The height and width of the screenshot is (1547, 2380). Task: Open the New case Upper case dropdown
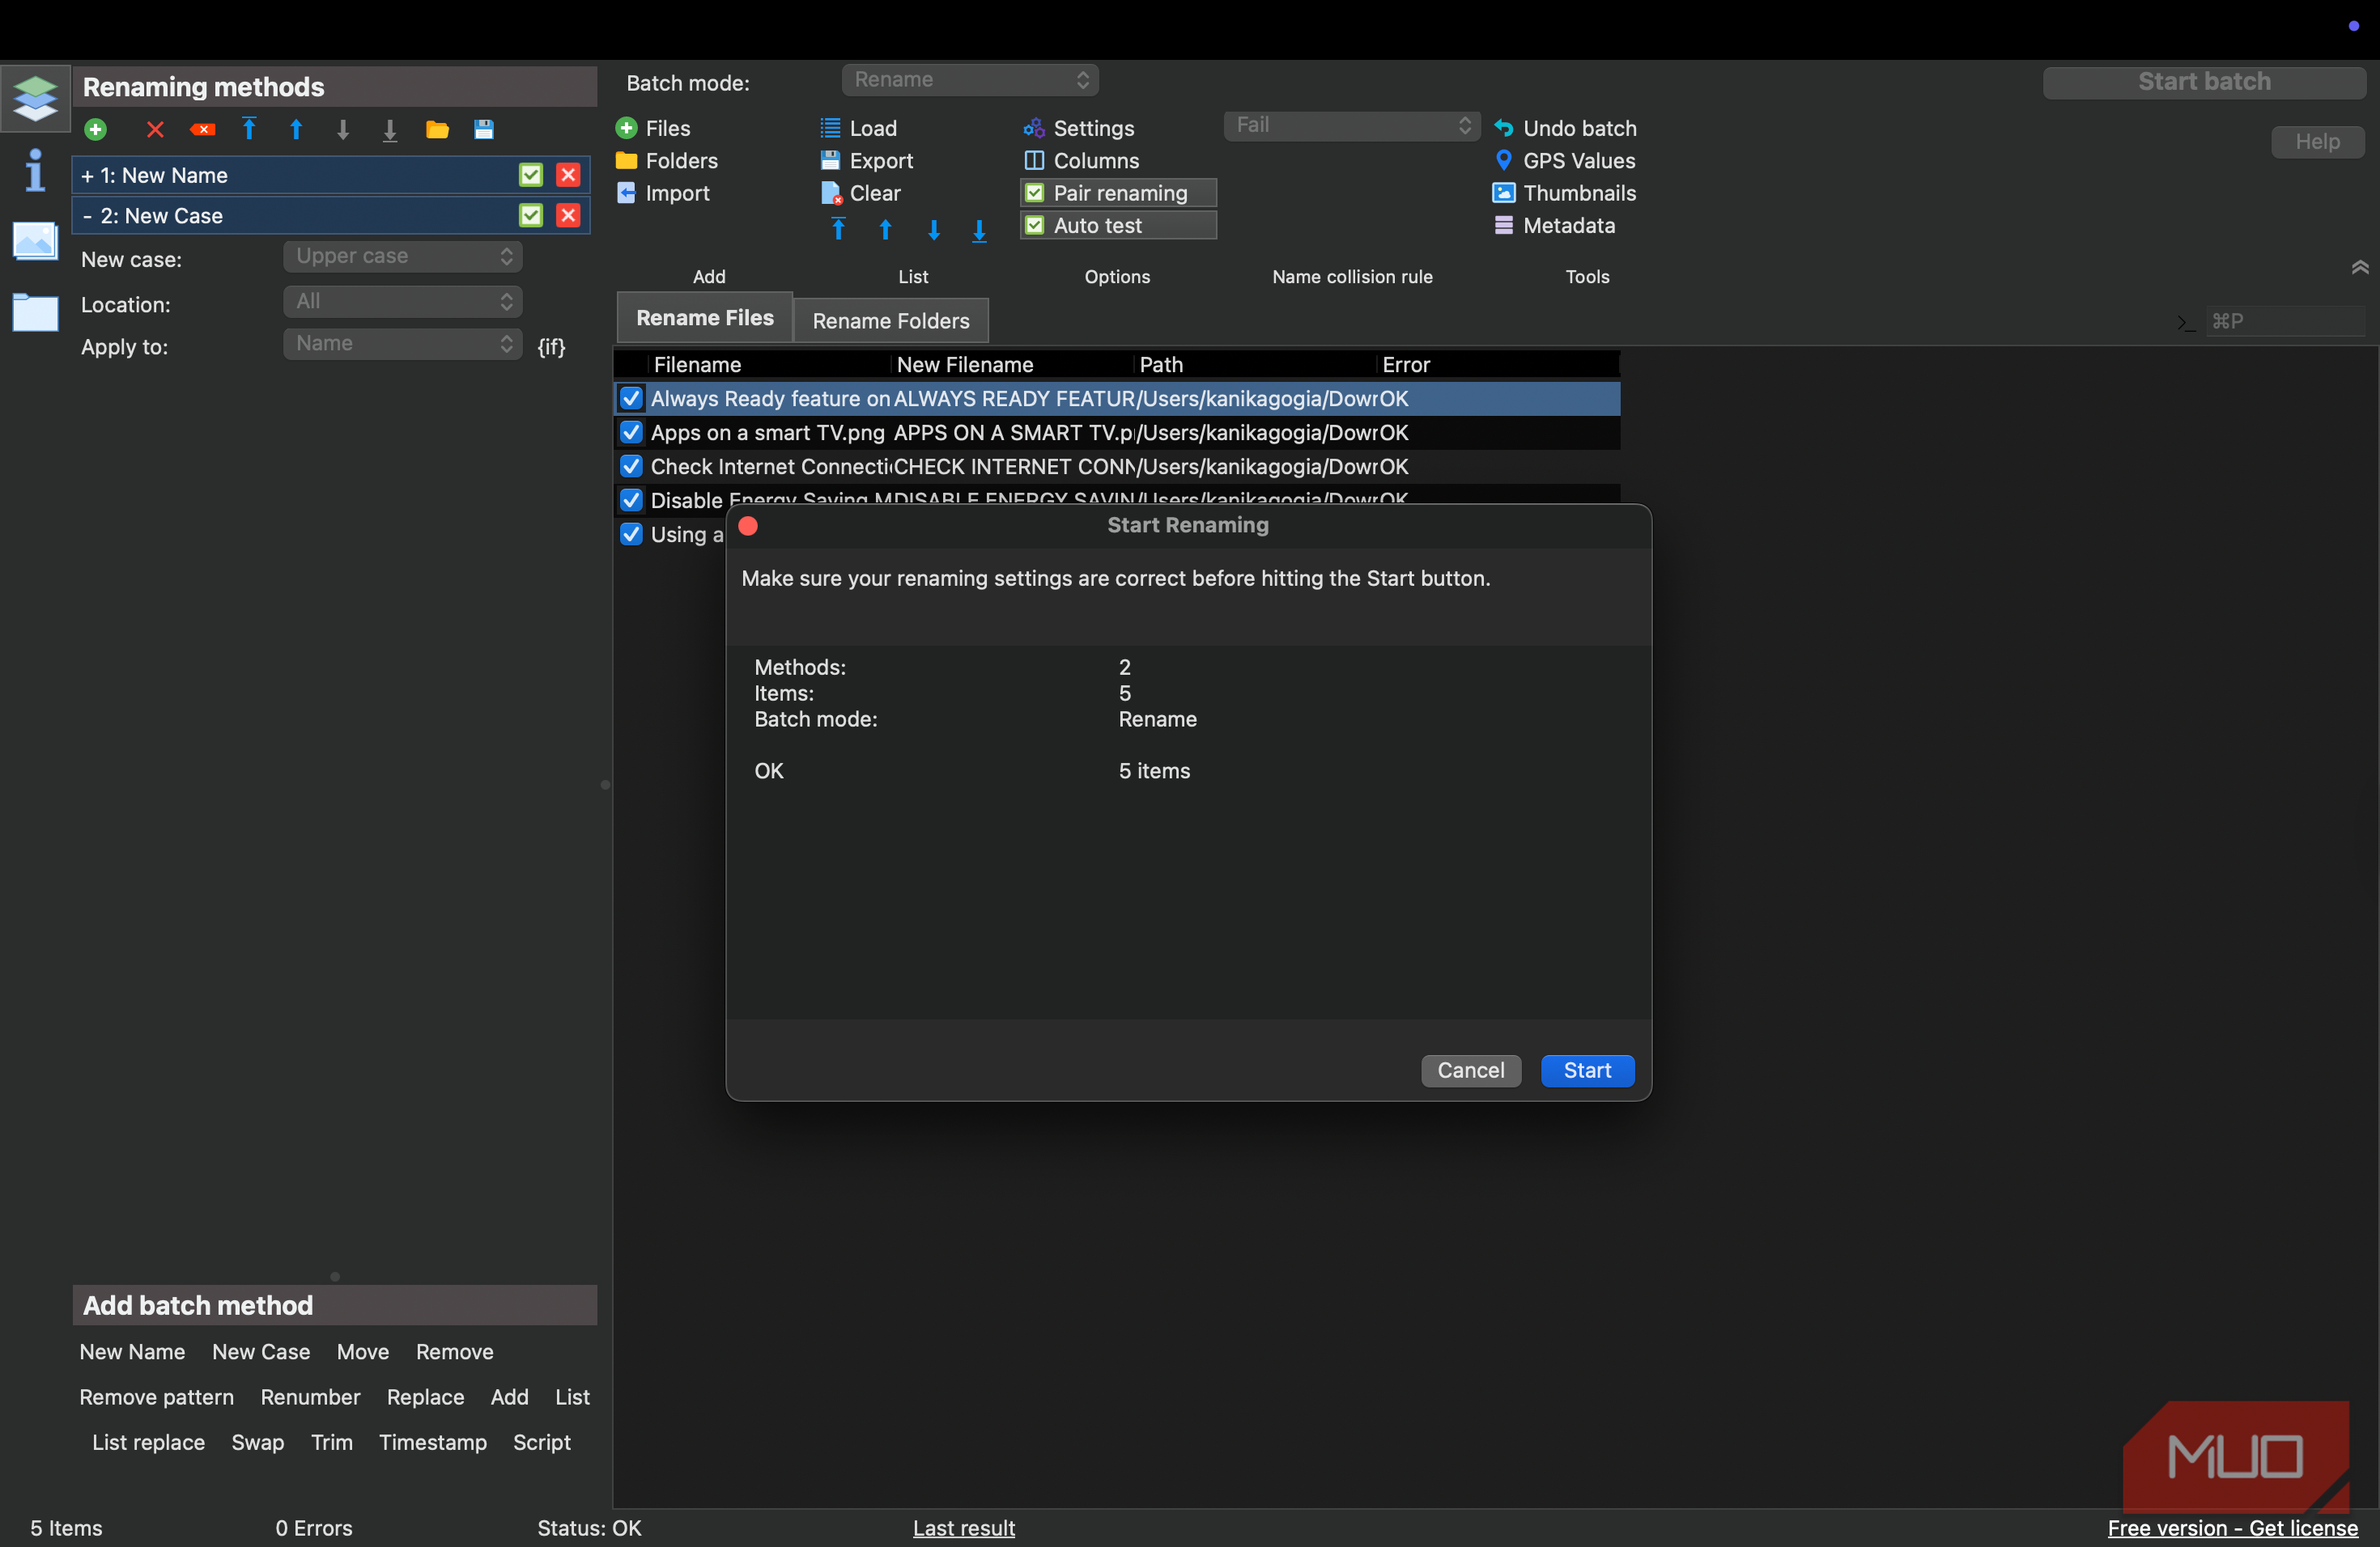(403, 256)
